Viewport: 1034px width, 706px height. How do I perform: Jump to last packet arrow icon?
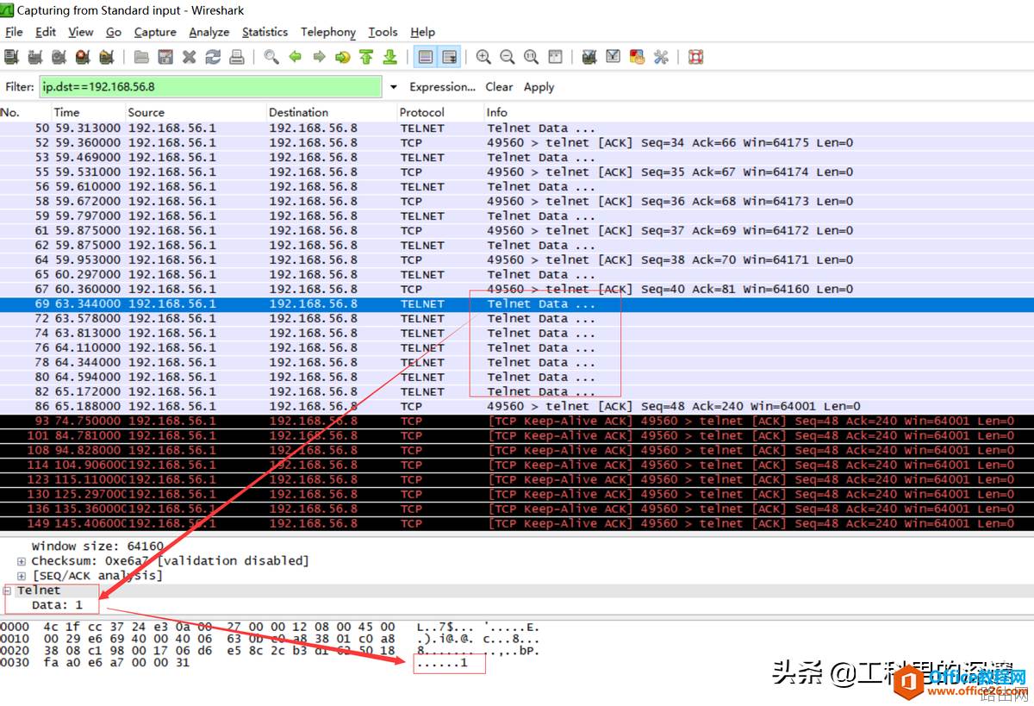click(x=389, y=57)
